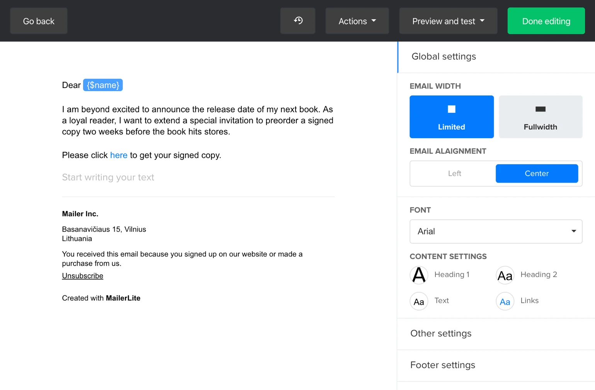Select Limited email width option
The image size is (595, 390).
[451, 117]
